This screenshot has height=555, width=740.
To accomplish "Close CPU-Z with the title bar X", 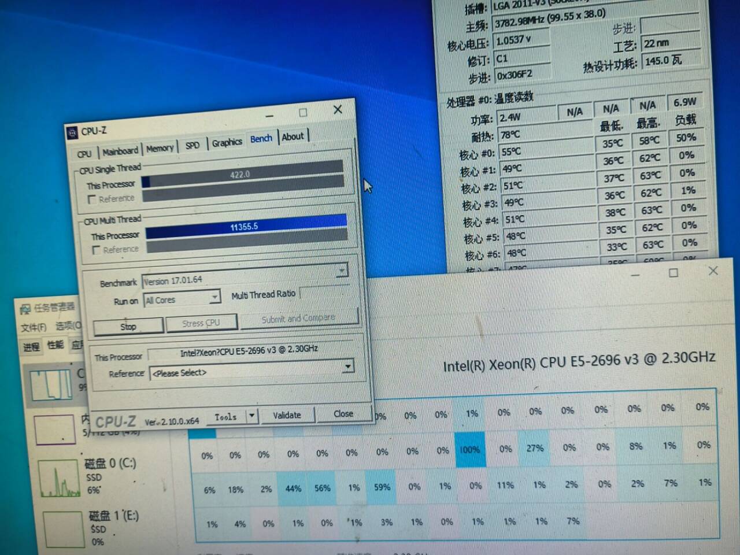I will pos(338,109).
